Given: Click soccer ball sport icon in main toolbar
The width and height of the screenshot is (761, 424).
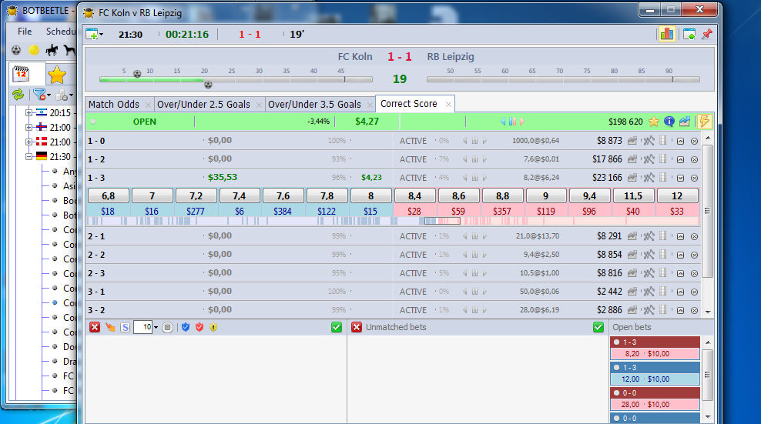Looking at the screenshot, I should 16,50.
